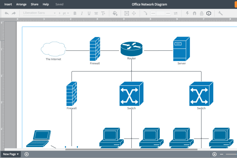Click the Help menu item
237x158 pixels.
click(46, 4)
